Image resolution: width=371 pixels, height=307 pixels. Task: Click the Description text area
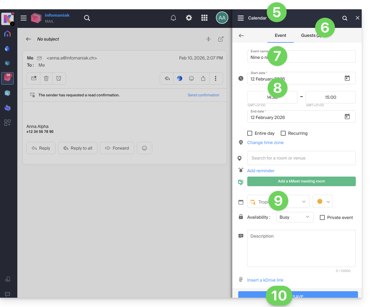pos(301,248)
